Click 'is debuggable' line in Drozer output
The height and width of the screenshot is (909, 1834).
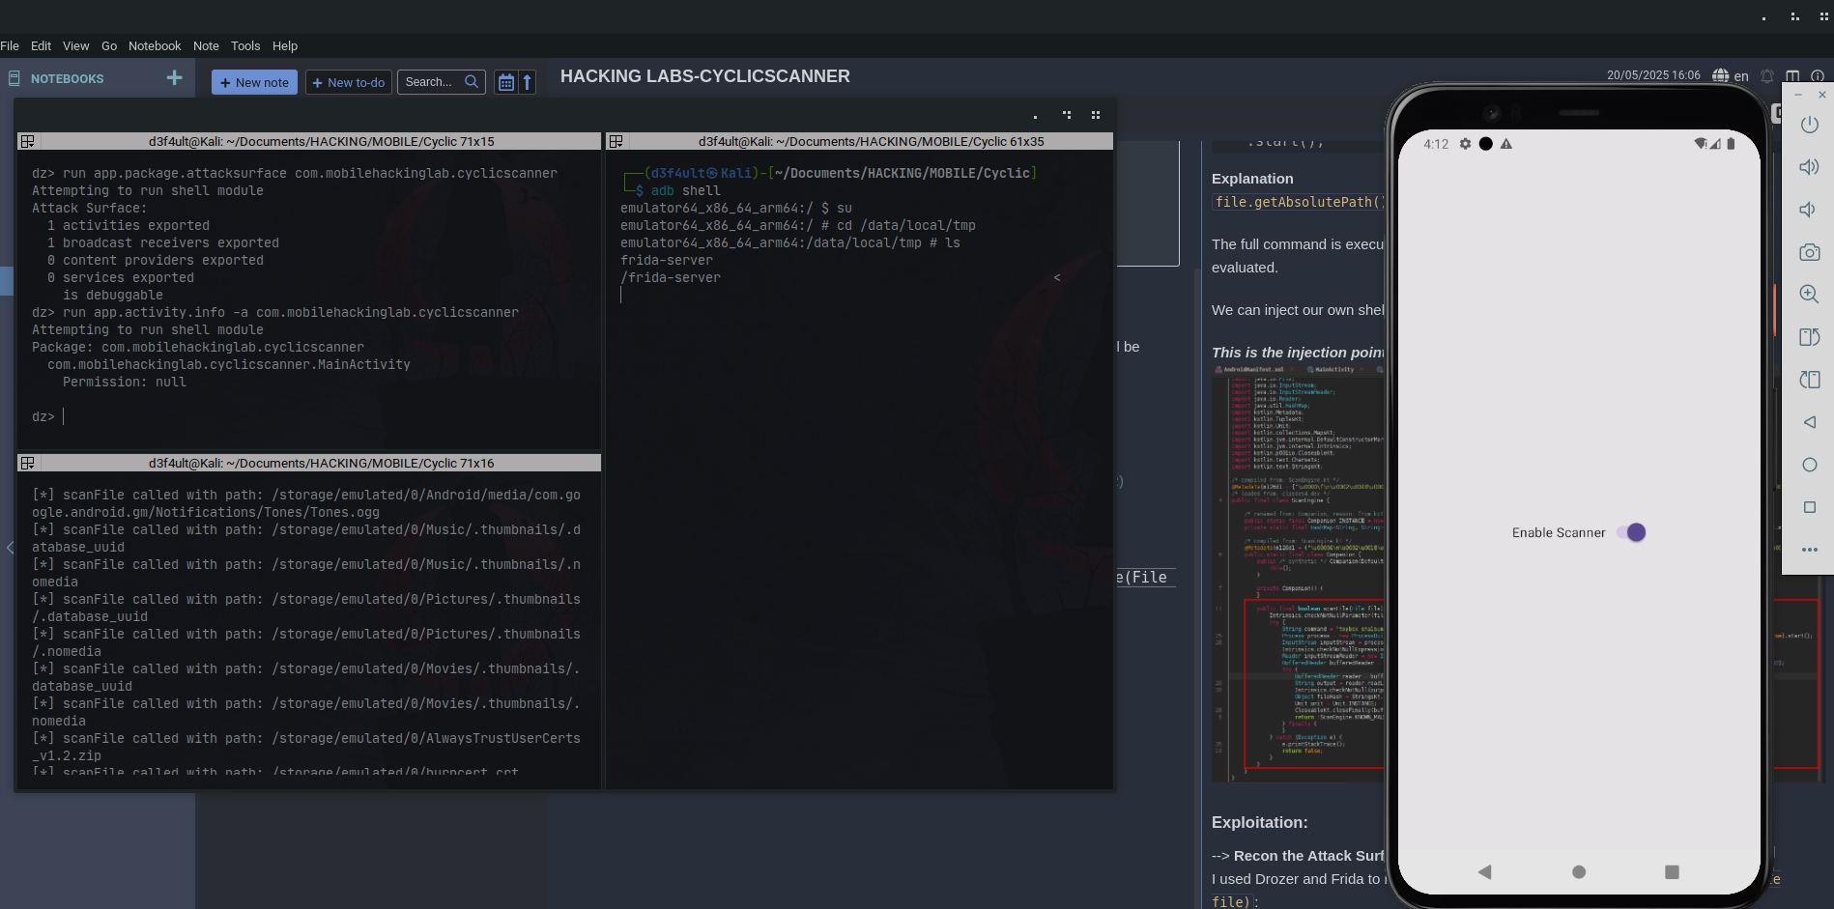pyautogui.click(x=113, y=295)
